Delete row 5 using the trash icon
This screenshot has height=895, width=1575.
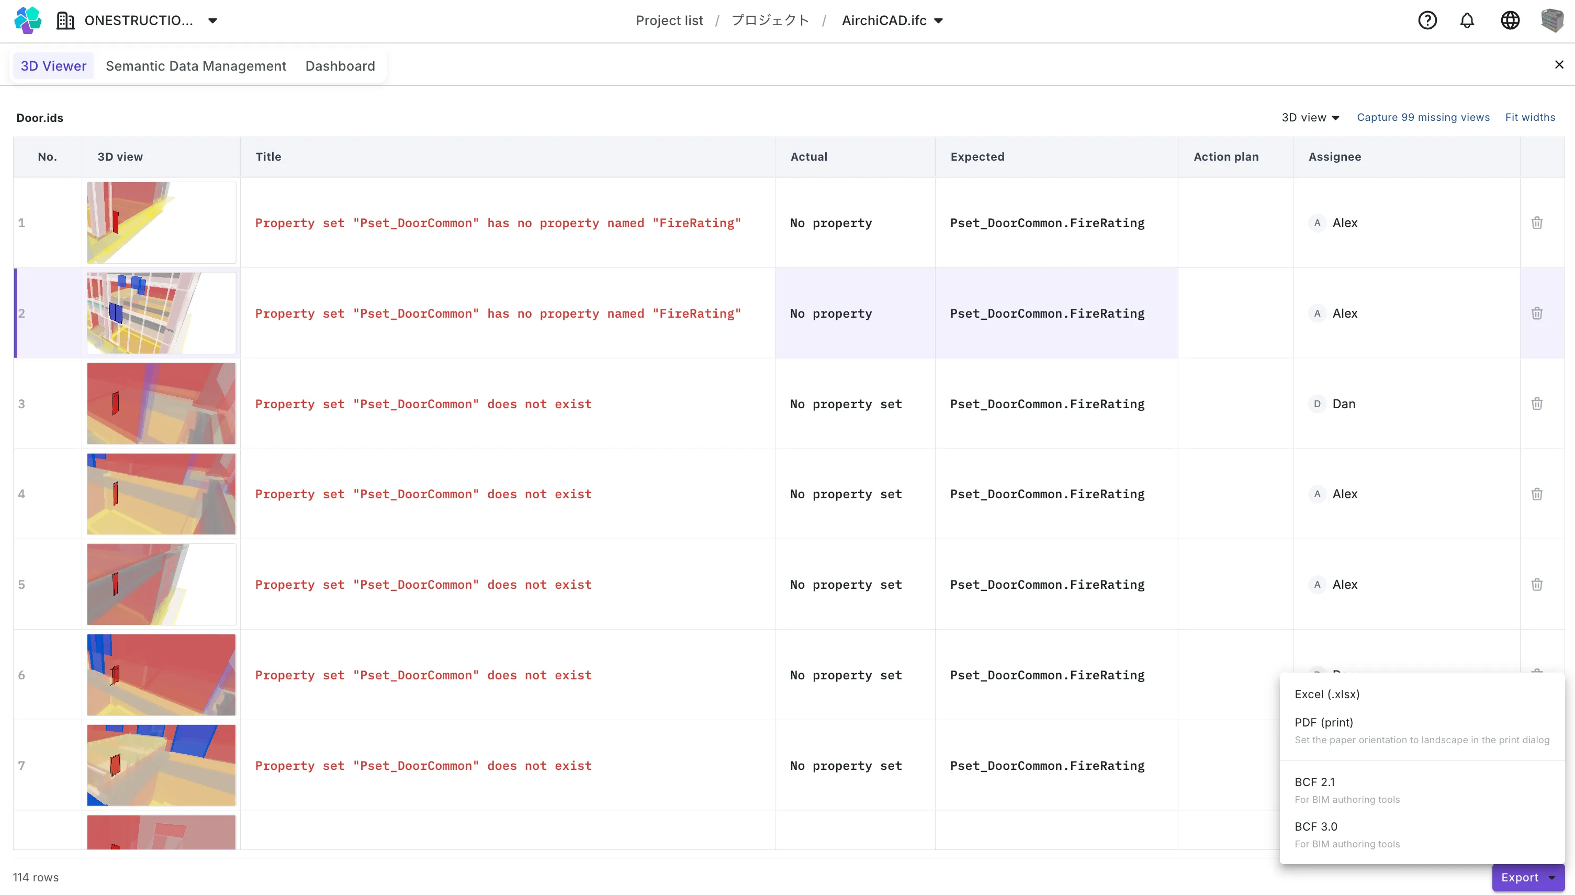1537,585
